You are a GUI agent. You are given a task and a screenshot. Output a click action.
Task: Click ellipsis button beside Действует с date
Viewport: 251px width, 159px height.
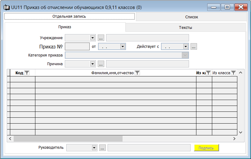coord(194,47)
